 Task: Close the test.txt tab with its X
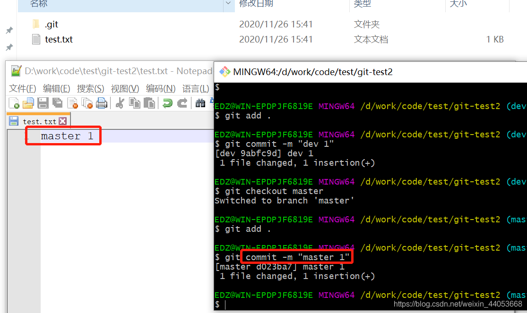62,121
